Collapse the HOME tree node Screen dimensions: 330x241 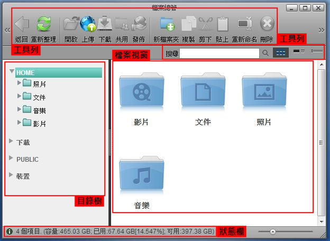click(x=12, y=71)
